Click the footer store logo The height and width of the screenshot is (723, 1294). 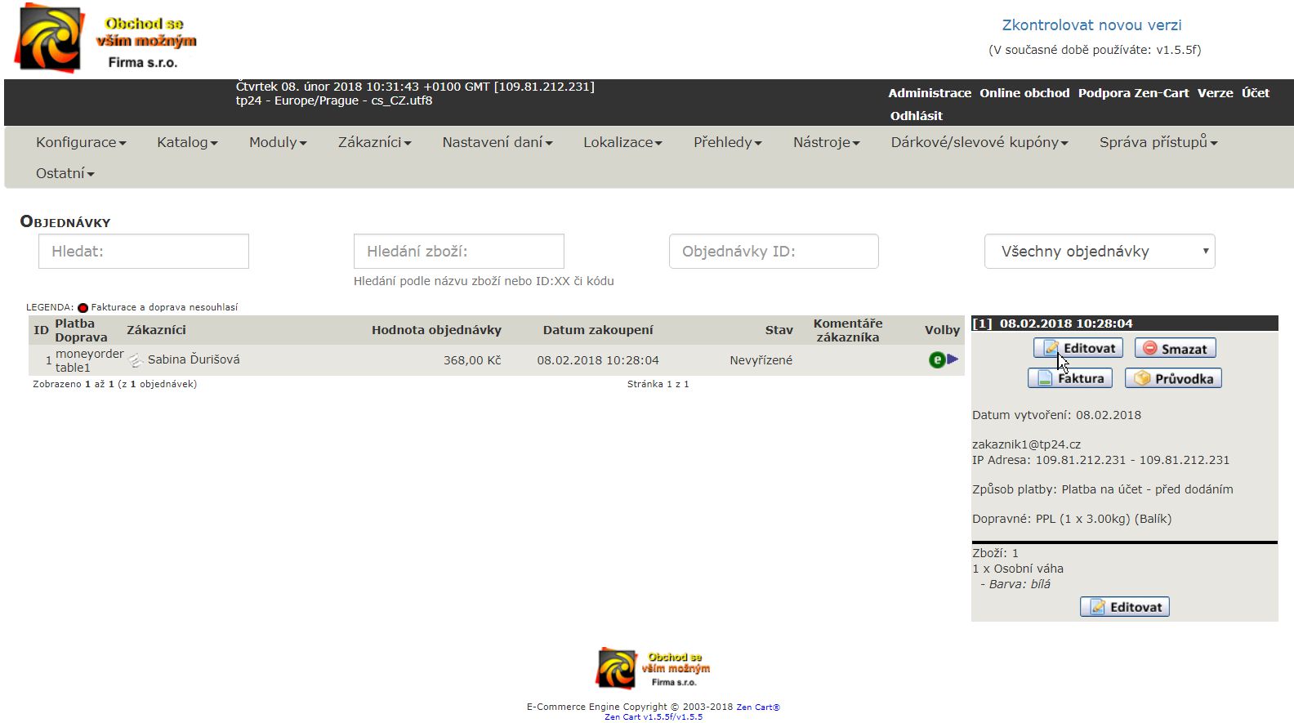pyautogui.click(x=653, y=668)
